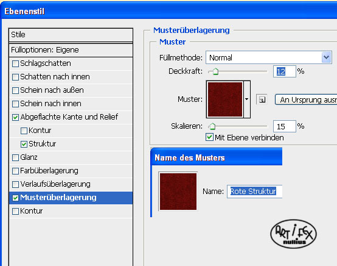Click the Deckkraft percentage field

coord(284,71)
